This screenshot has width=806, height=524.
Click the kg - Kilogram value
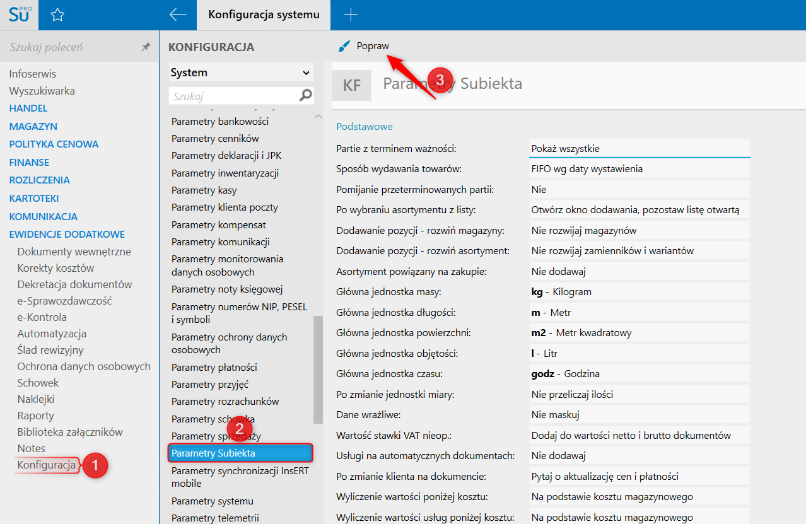coord(640,292)
